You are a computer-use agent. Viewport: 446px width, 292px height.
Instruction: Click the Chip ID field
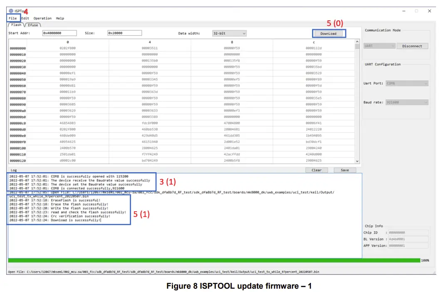coord(408,233)
